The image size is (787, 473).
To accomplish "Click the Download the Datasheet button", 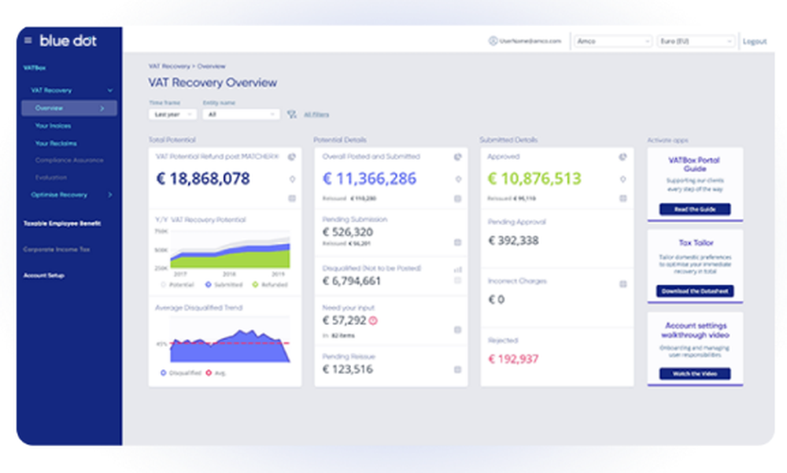I will click(x=695, y=291).
